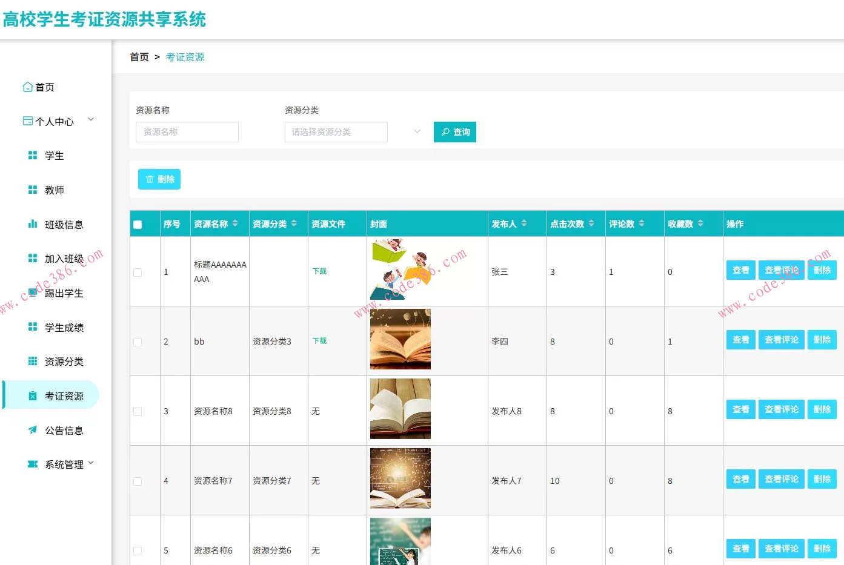Toggle the select-all checkbox in table header
The width and height of the screenshot is (844, 565).
pyautogui.click(x=138, y=223)
